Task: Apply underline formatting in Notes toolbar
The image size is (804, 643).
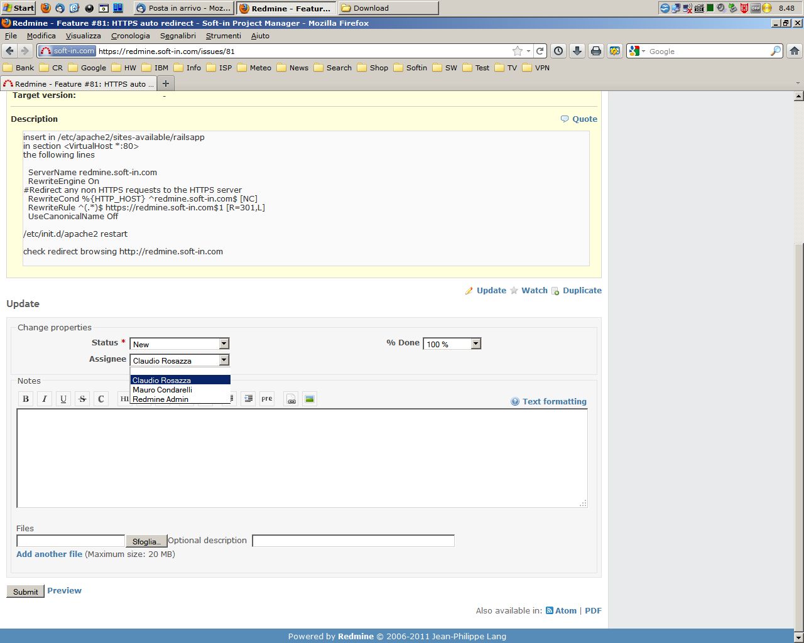Action: tap(63, 399)
